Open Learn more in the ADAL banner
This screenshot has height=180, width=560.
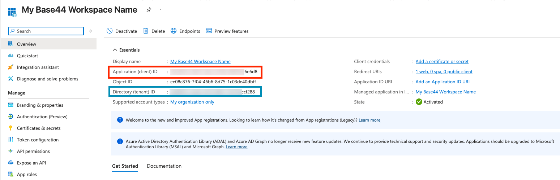(x=236, y=147)
